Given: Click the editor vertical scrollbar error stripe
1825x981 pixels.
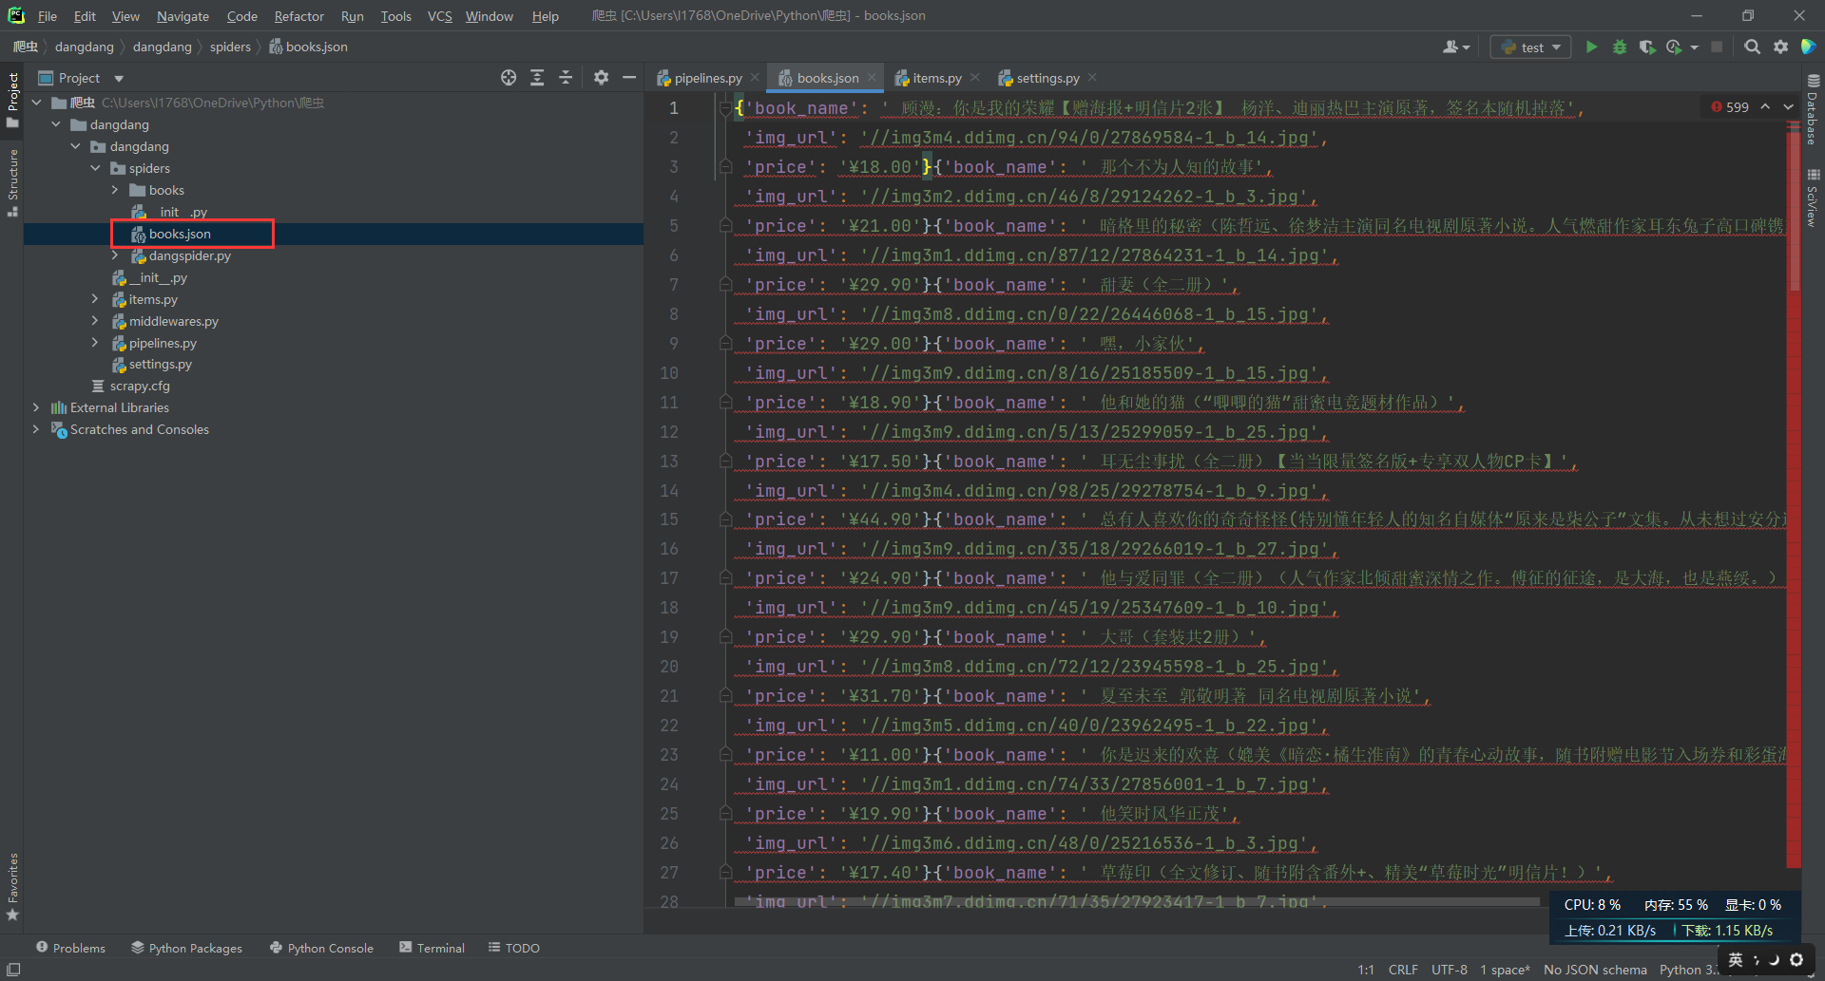Looking at the screenshot, I should (x=1794, y=494).
